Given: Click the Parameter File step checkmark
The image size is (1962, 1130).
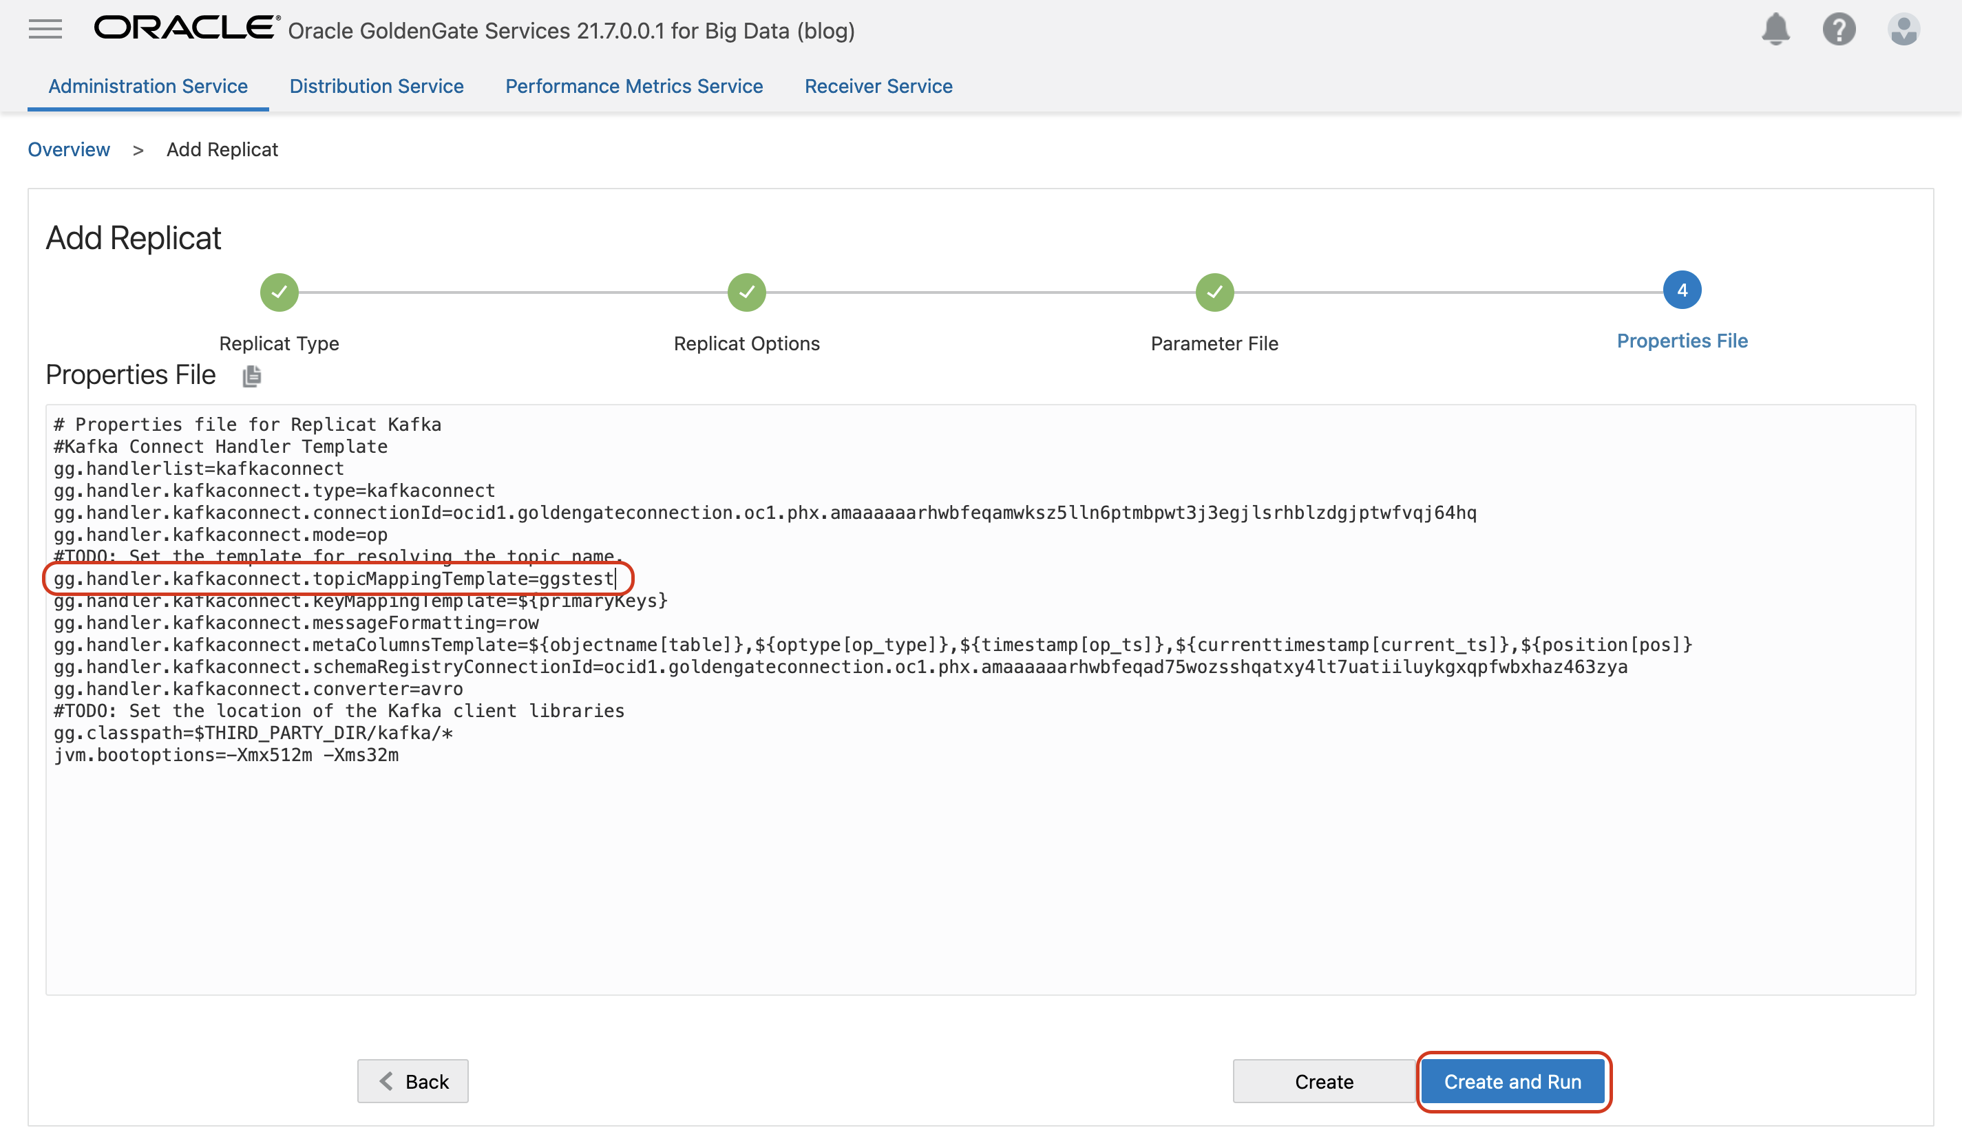Looking at the screenshot, I should pos(1214,292).
